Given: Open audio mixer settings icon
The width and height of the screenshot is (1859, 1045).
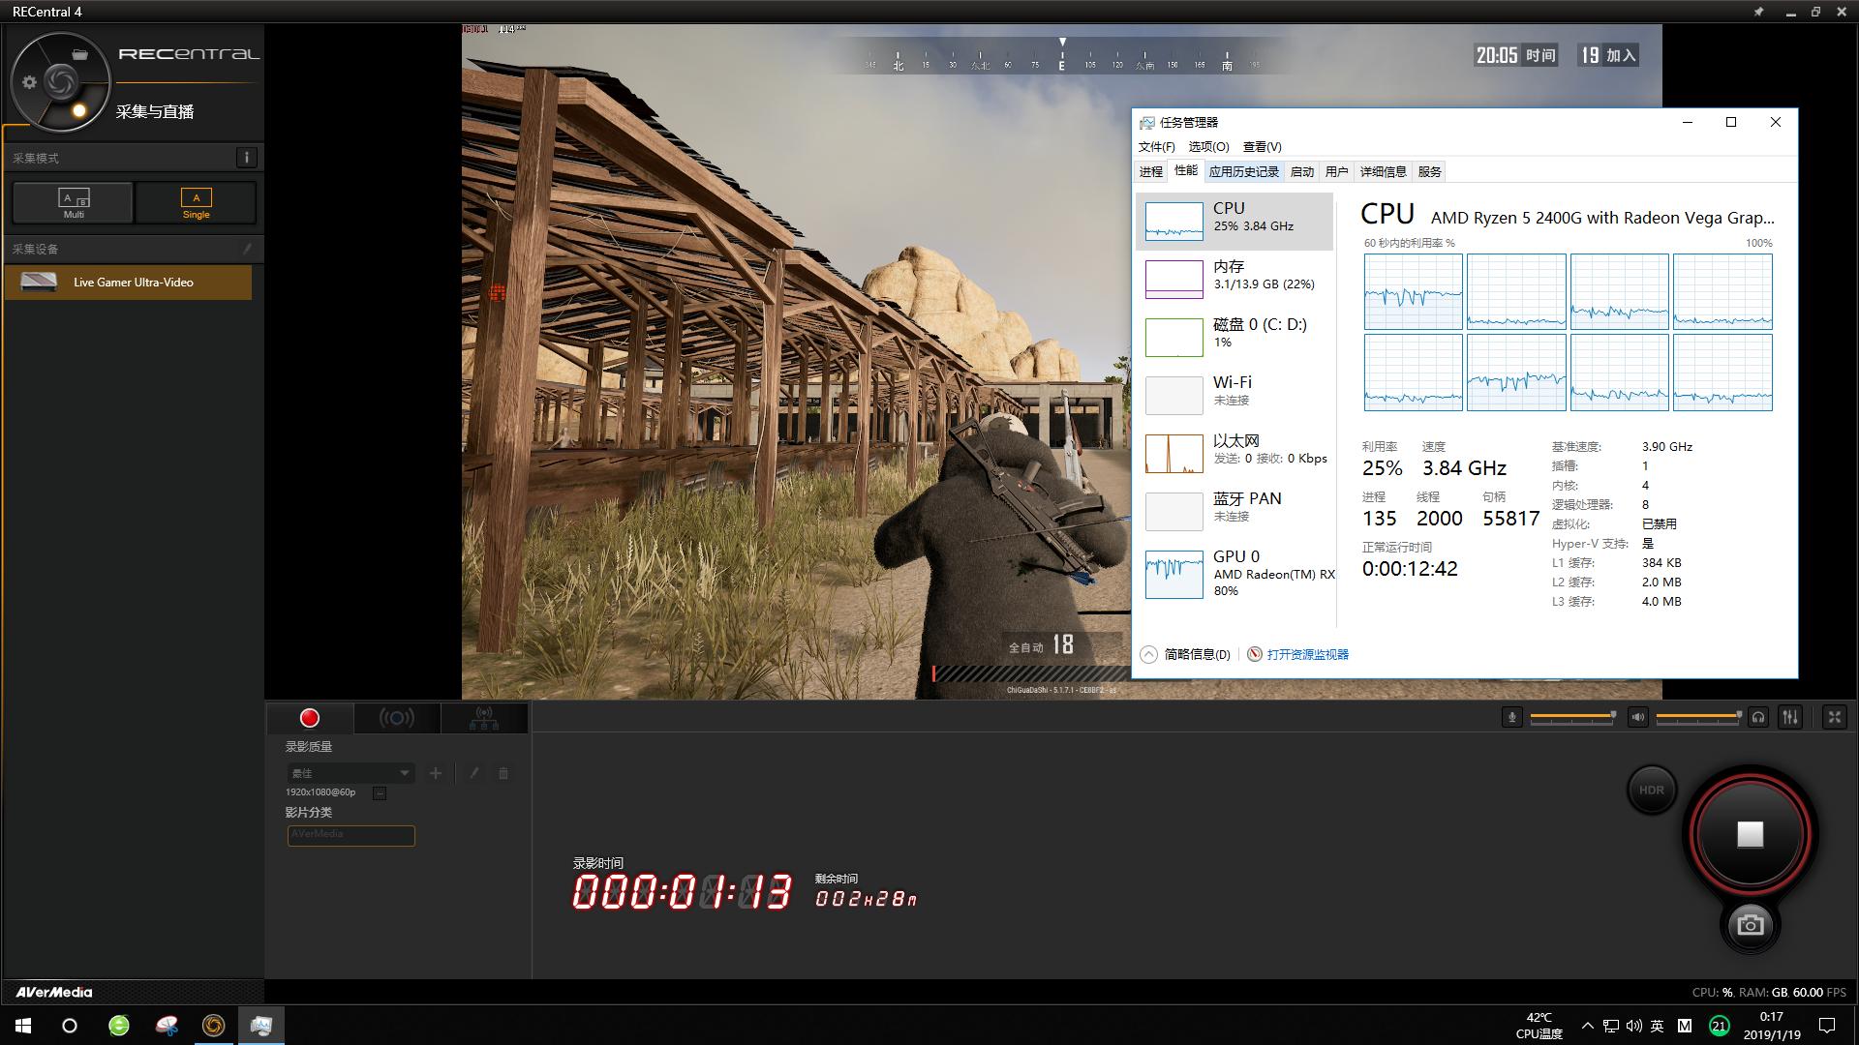Looking at the screenshot, I should [x=1790, y=717].
